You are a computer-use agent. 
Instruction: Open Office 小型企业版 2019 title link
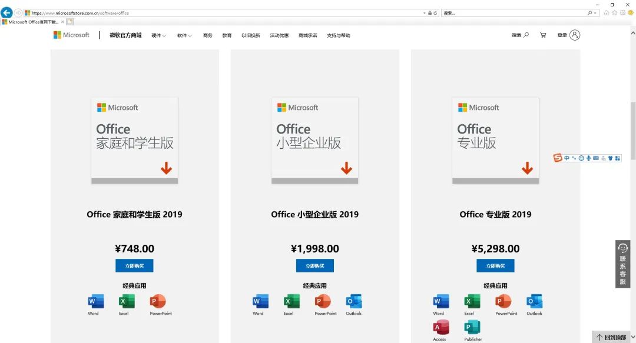click(x=314, y=215)
